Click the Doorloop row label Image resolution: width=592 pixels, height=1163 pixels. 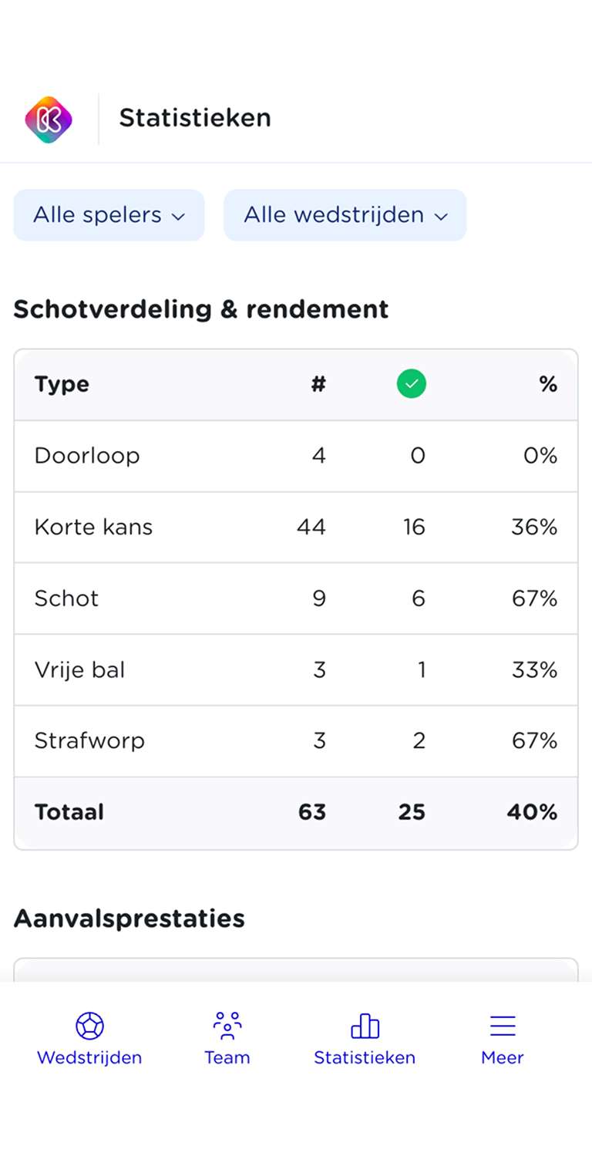click(x=87, y=456)
